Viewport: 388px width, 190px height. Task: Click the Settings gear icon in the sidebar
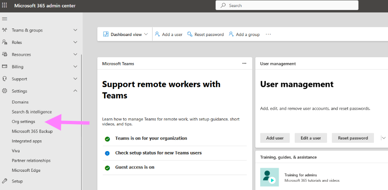[x=5, y=91]
